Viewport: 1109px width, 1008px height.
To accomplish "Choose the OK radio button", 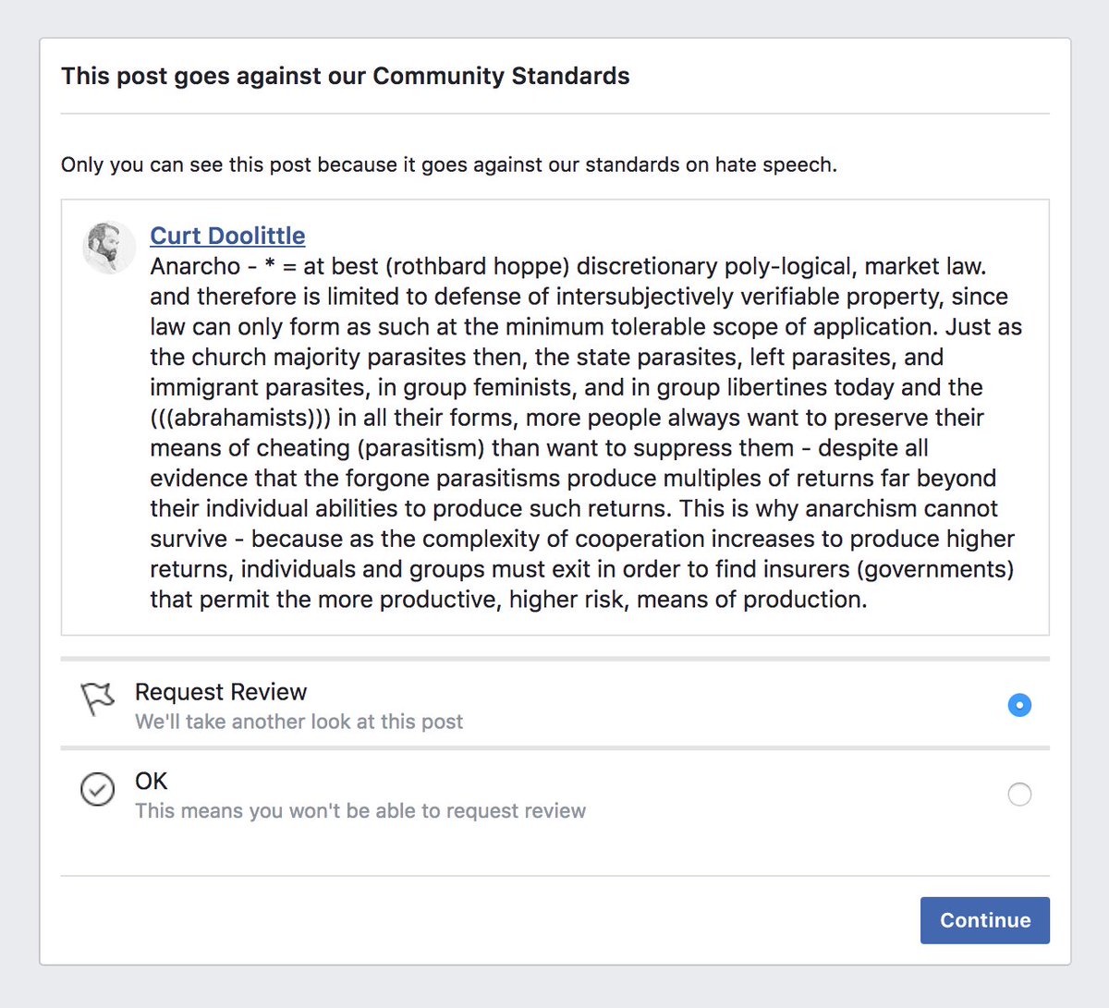I will pyautogui.click(x=1019, y=795).
